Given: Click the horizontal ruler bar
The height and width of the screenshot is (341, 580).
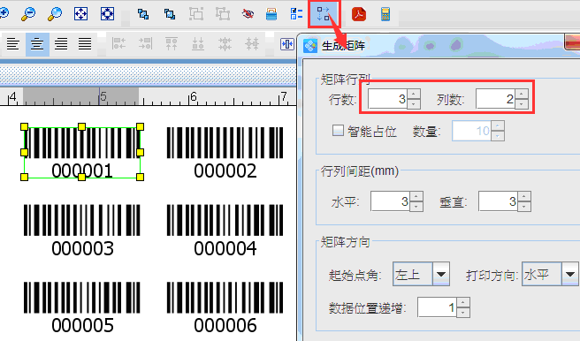Looking at the screenshot, I should [x=148, y=97].
